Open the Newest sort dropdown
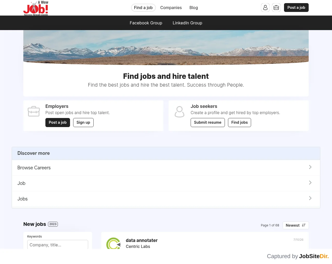 (x=296, y=225)
